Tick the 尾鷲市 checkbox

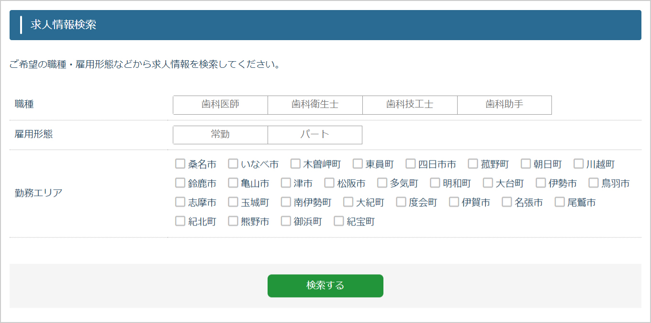coord(560,202)
